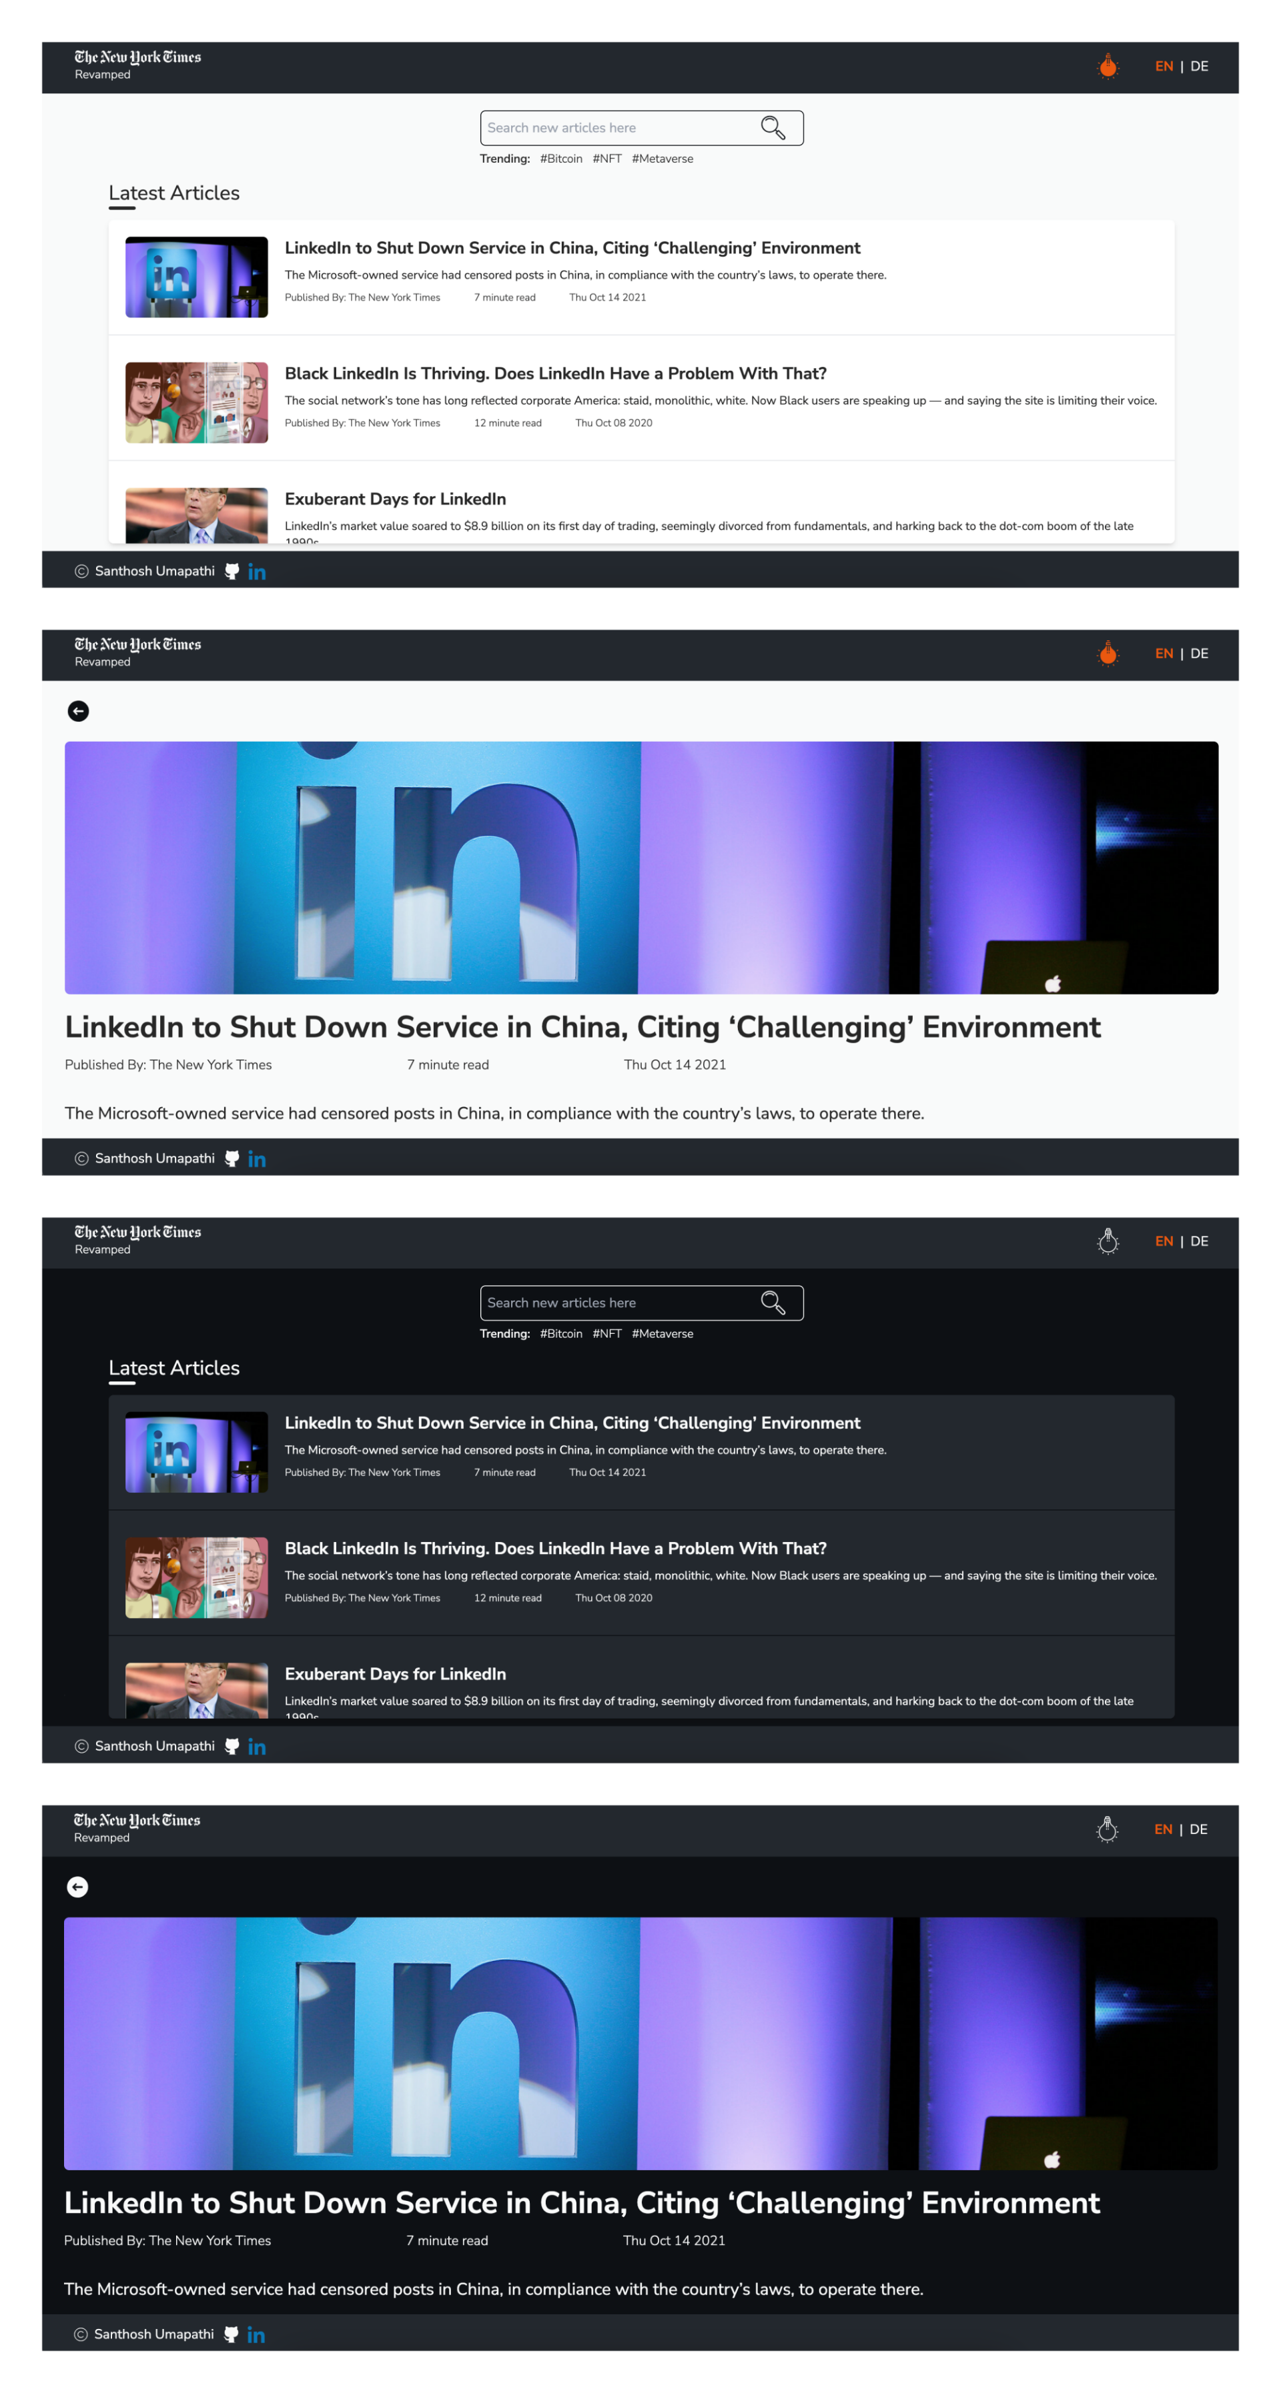Select EN language in the dark article page header

coord(1163,1829)
